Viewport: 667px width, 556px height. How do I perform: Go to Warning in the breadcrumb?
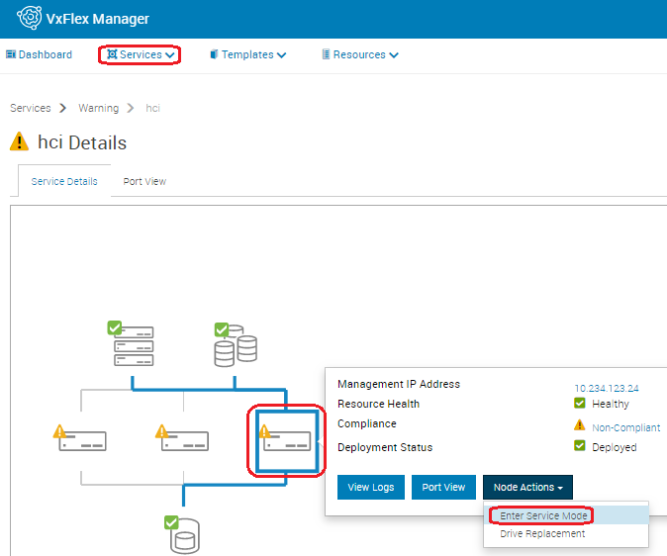pos(98,108)
